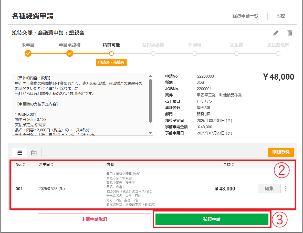
Task: Click 売上項目 value ロケハン
Action: pyautogui.click(x=204, y=102)
